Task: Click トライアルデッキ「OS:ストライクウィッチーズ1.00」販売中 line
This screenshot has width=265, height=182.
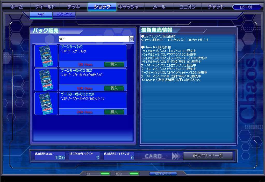Action: (x=174, y=58)
